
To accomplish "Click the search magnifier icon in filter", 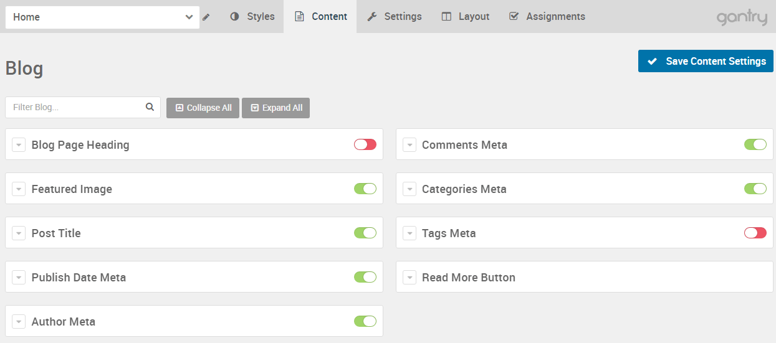I will (150, 107).
